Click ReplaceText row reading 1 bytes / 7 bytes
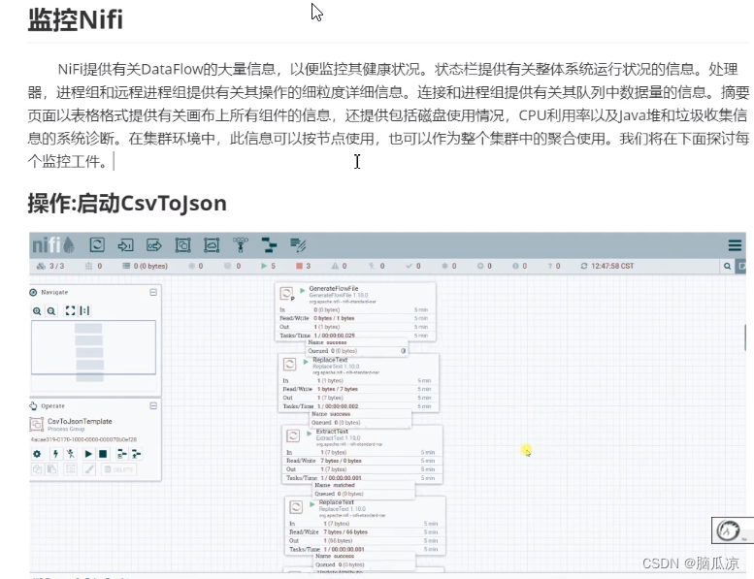This screenshot has width=754, height=579. click(358, 389)
